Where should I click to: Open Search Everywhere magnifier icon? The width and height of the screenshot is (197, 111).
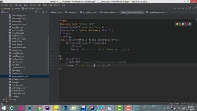195,8
